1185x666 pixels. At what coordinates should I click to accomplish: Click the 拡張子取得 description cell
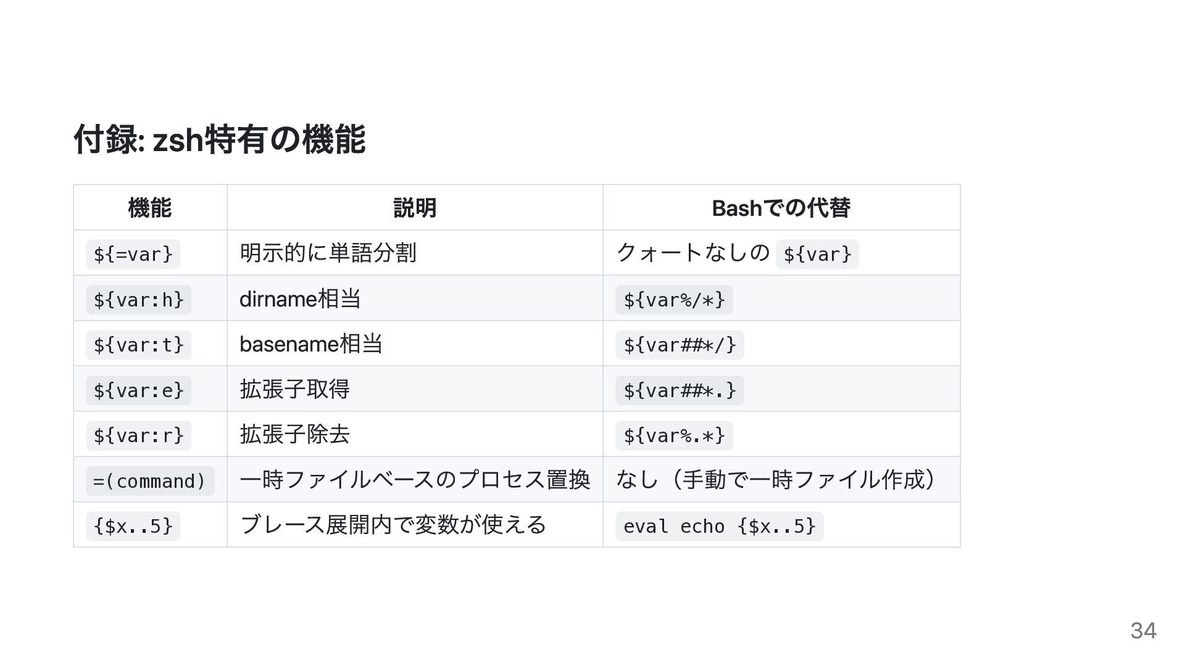(x=295, y=389)
